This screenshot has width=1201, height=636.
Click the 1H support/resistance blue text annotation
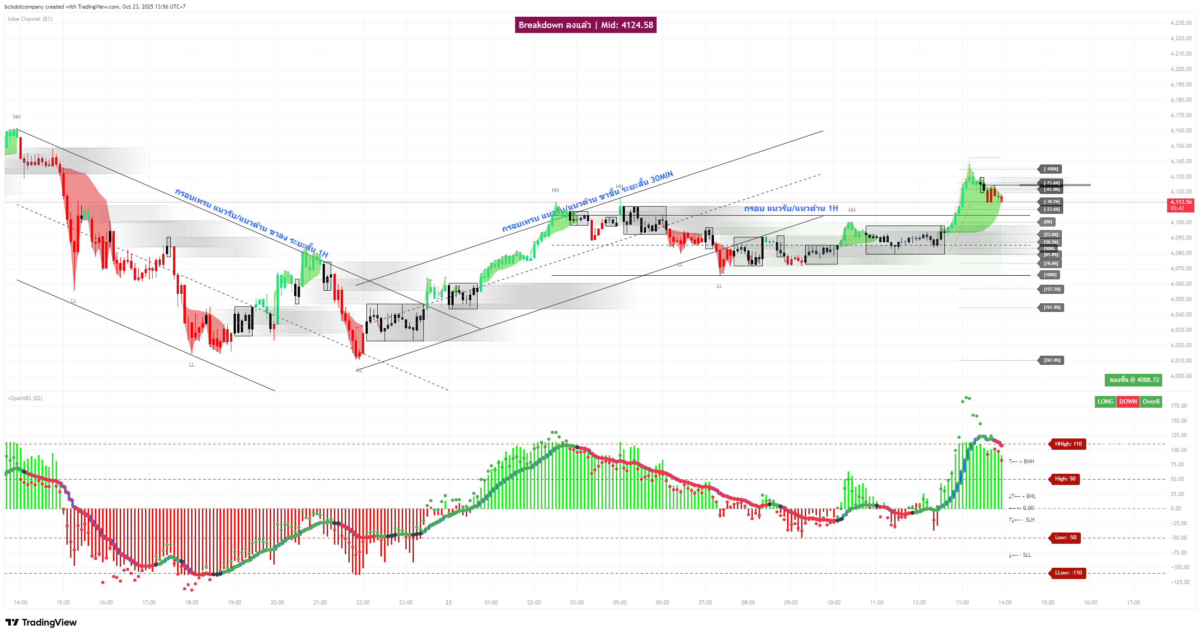(791, 208)
